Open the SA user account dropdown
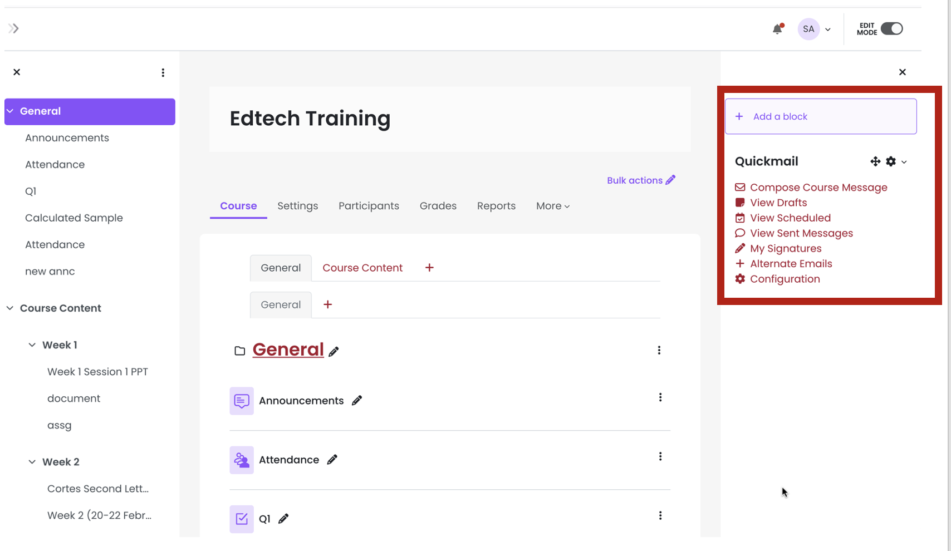This screenshot has height=551, width=951. click(815, 29)
